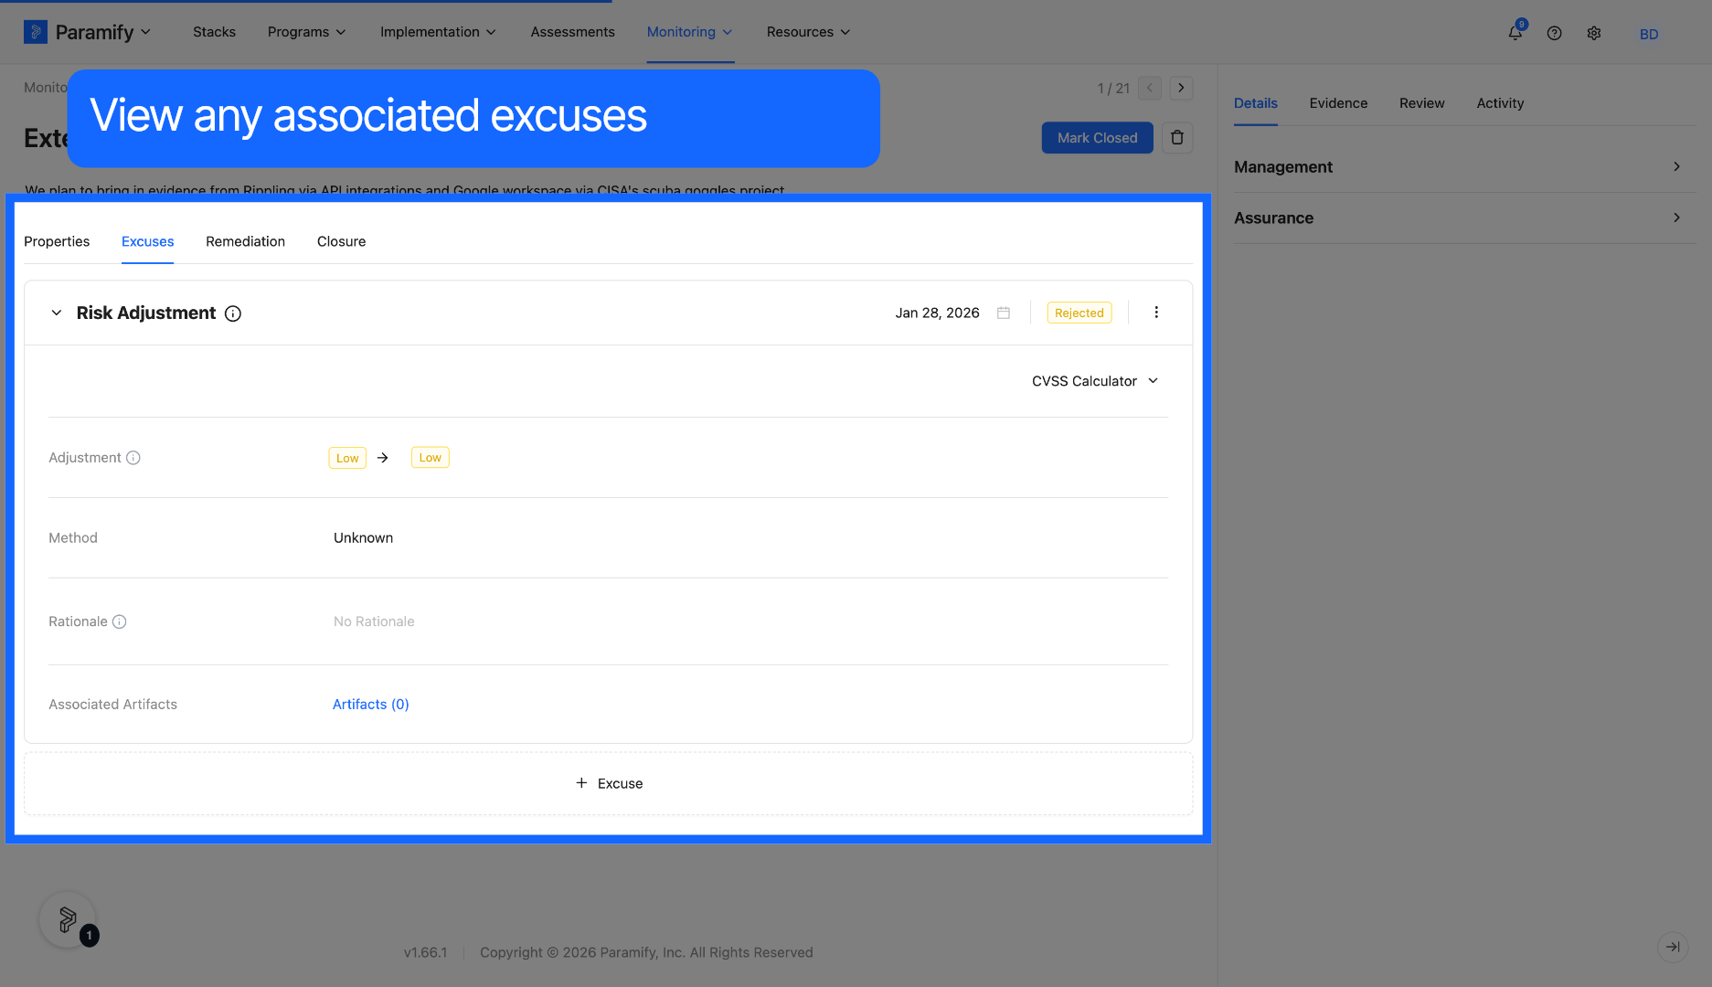The height and width of the screenshot is (987, 1712).
Task: Select the Details side panel tab
Action: 1256,103
